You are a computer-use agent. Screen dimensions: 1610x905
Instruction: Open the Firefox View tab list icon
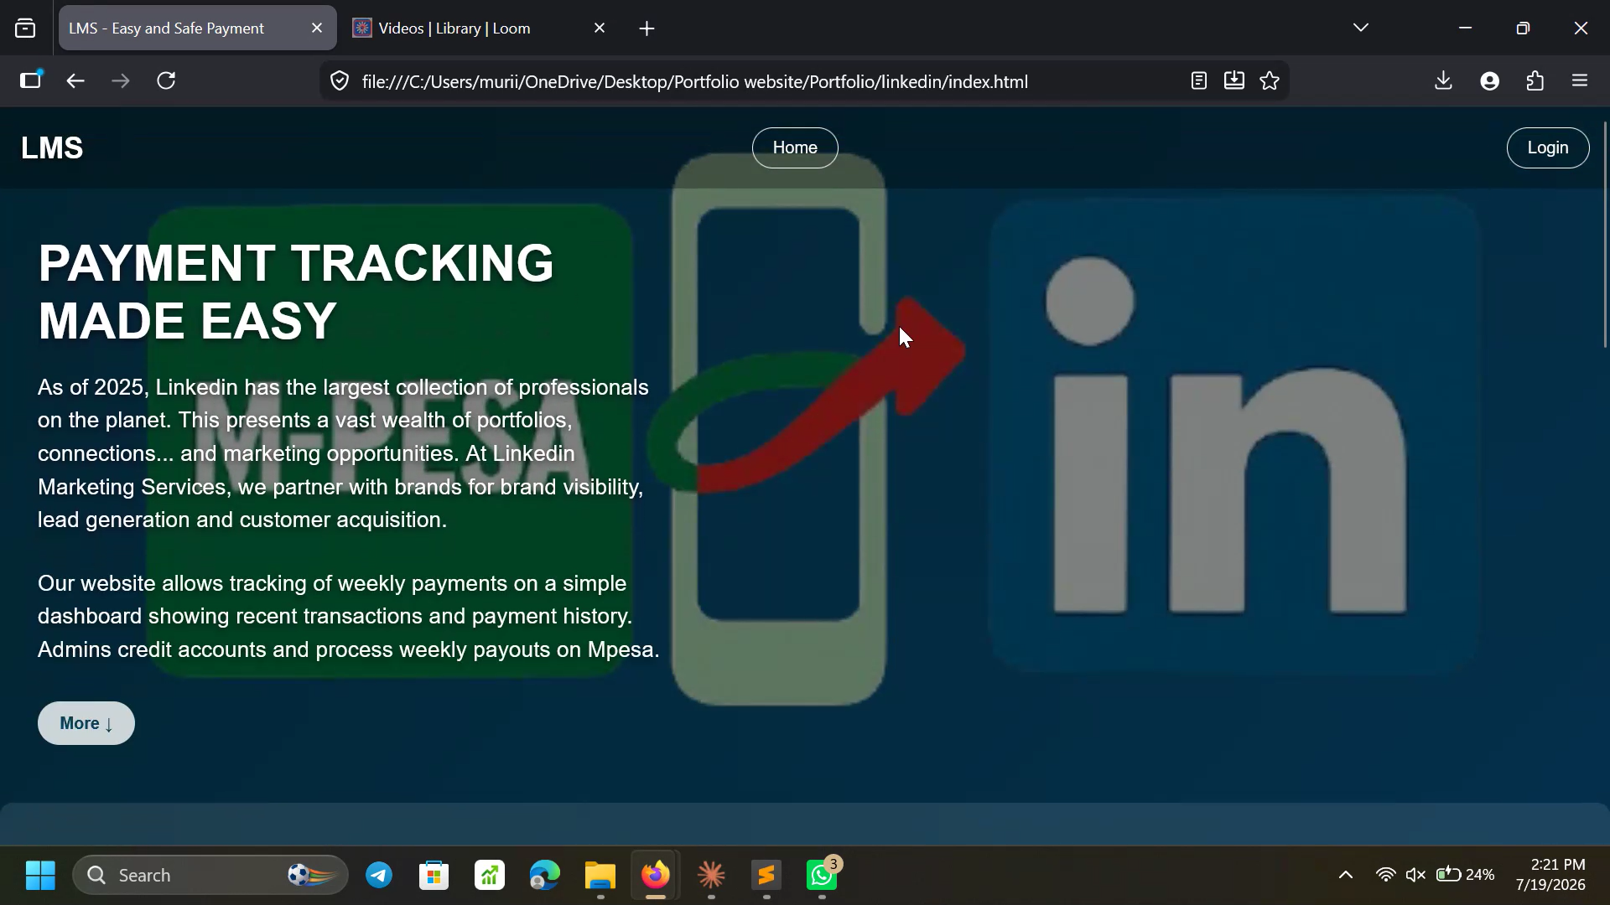point(25,28)
